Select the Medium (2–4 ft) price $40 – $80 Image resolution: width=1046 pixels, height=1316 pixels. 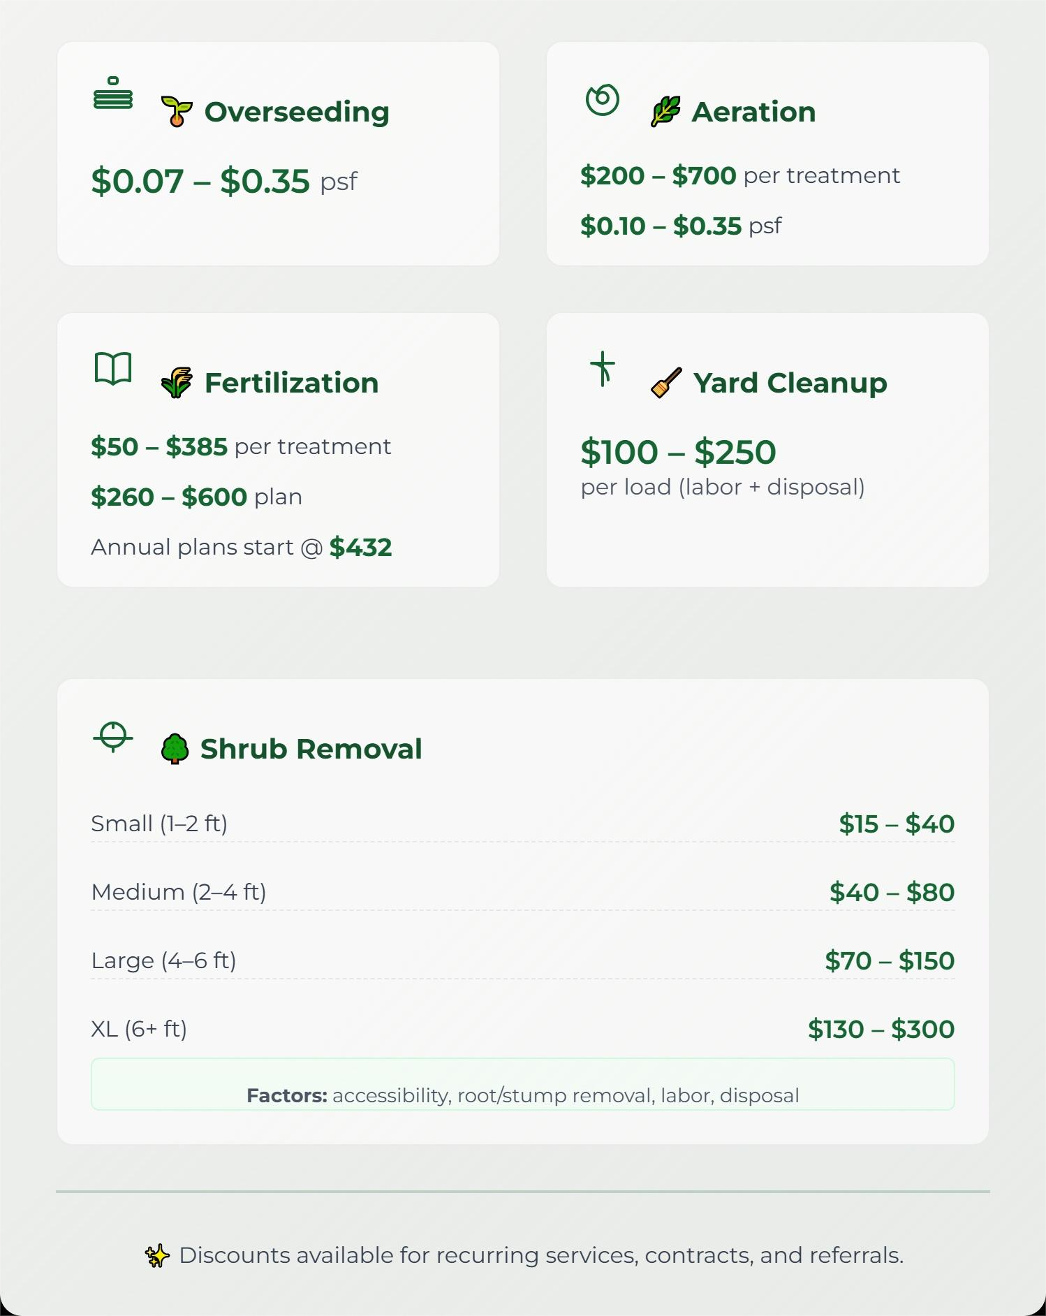[892, 892]
